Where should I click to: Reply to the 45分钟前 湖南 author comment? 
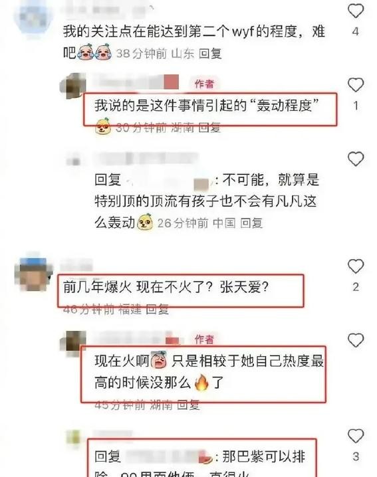point(189,405)
